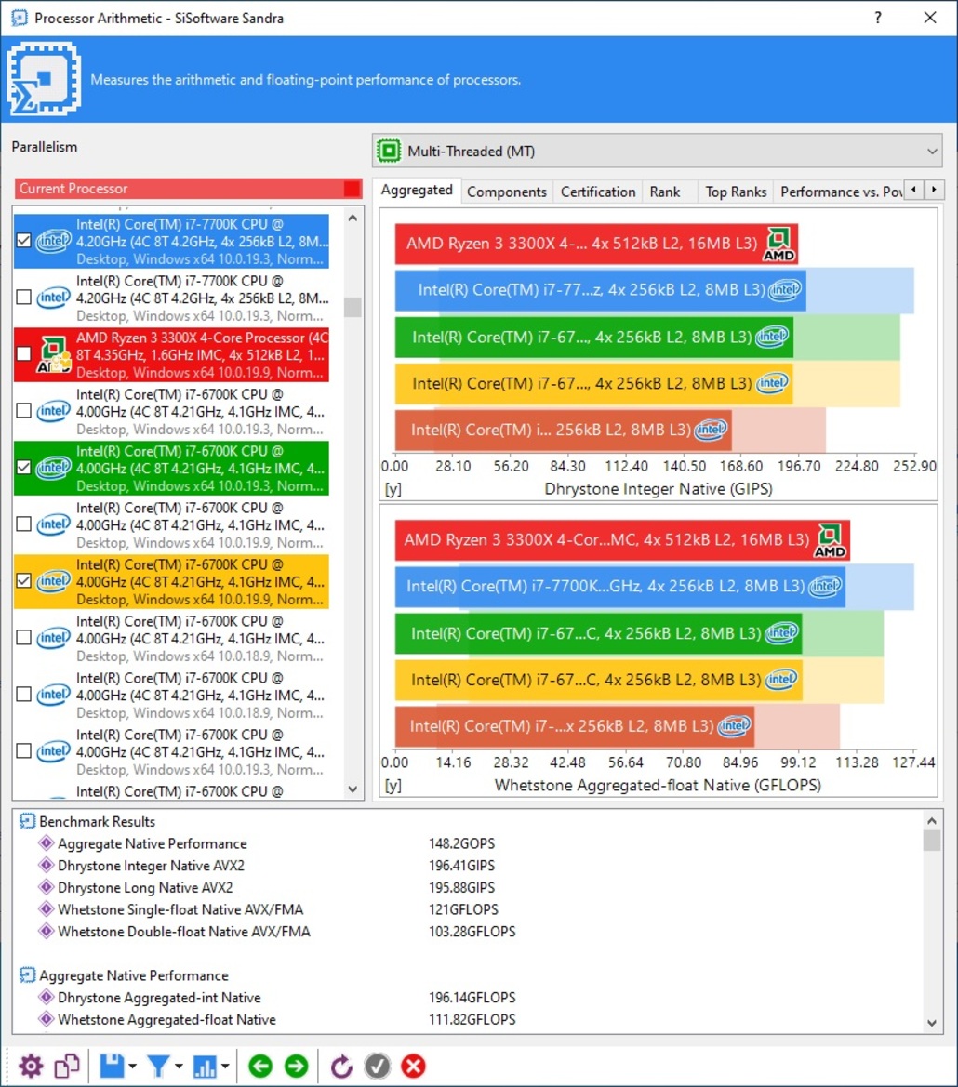Click the Whetstone Aggregated-float Native (GFLOPS) axis label
This screenshot has height=1087, width=958.
[x=658, y=786]
